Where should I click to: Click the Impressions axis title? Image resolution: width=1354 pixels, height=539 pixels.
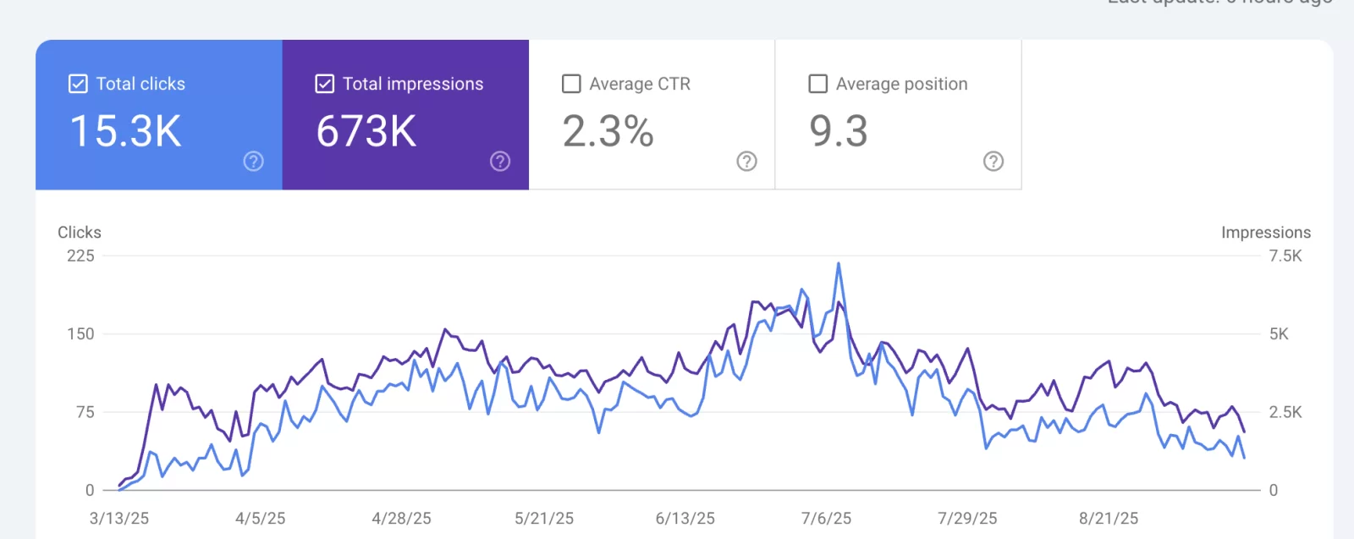pos(1266,232)
